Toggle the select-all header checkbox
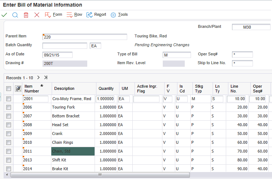Image resolution: width=272 pixels, height=179 pixels. coord(8,88)
